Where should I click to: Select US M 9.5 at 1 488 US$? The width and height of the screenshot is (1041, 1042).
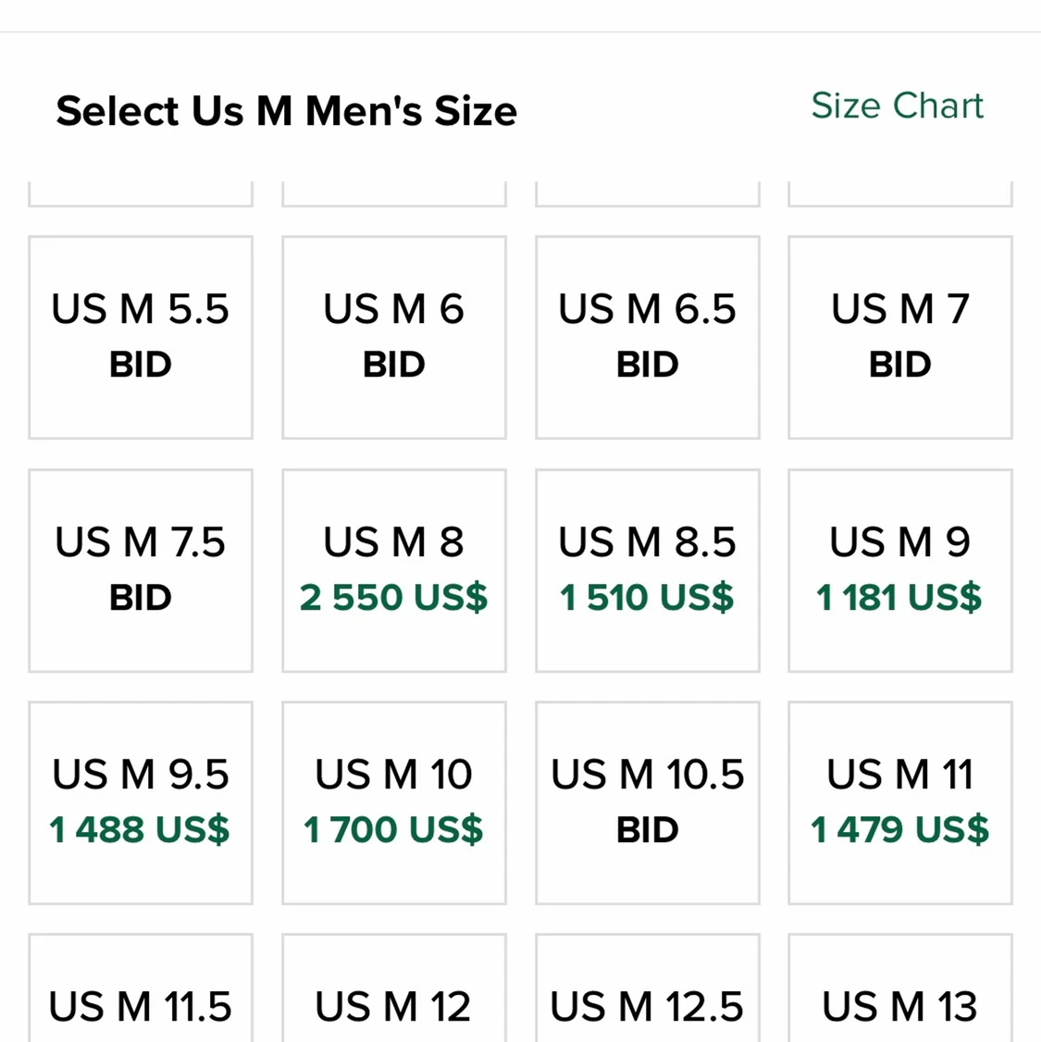pyautogui.click(x=141, y=802)
